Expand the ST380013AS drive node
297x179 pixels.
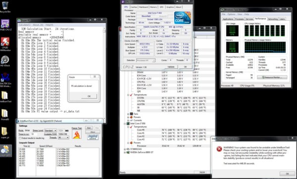pos(125,149)
